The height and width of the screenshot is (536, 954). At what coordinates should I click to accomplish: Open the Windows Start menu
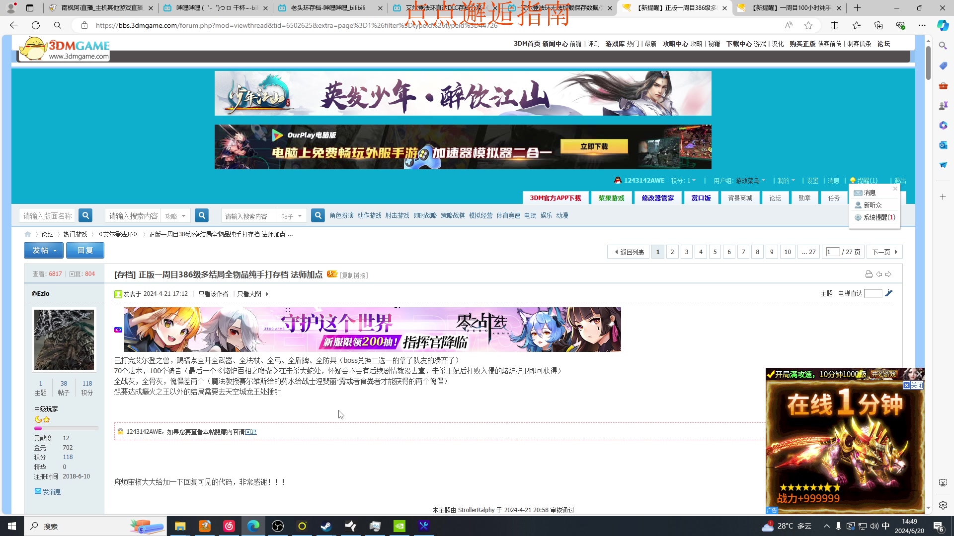[12, 526]
